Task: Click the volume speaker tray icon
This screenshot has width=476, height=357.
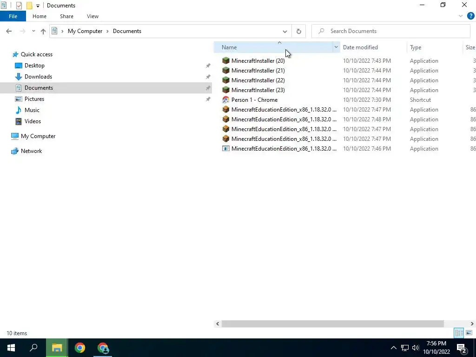Action: 416,348
